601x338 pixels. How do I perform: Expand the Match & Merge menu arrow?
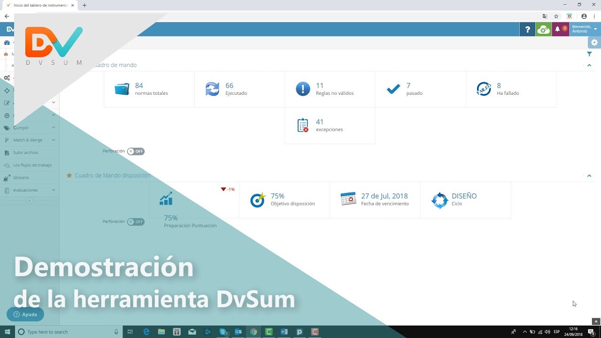pyautogui.click(x=54, y=140)
